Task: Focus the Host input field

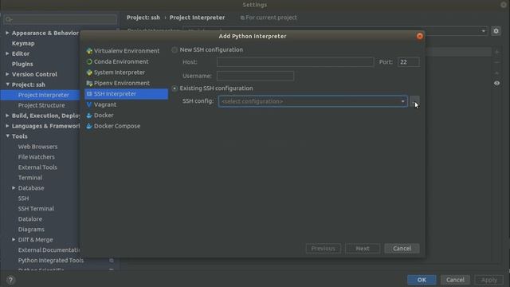Action: [295, 62]
